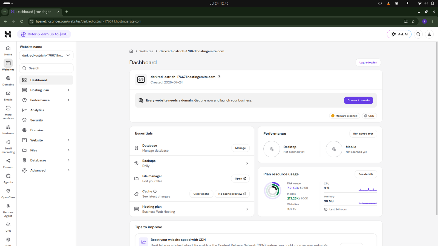Expand the Advanced sidebar section
Screen dimensions: 438x246
[x=46, y=170]
